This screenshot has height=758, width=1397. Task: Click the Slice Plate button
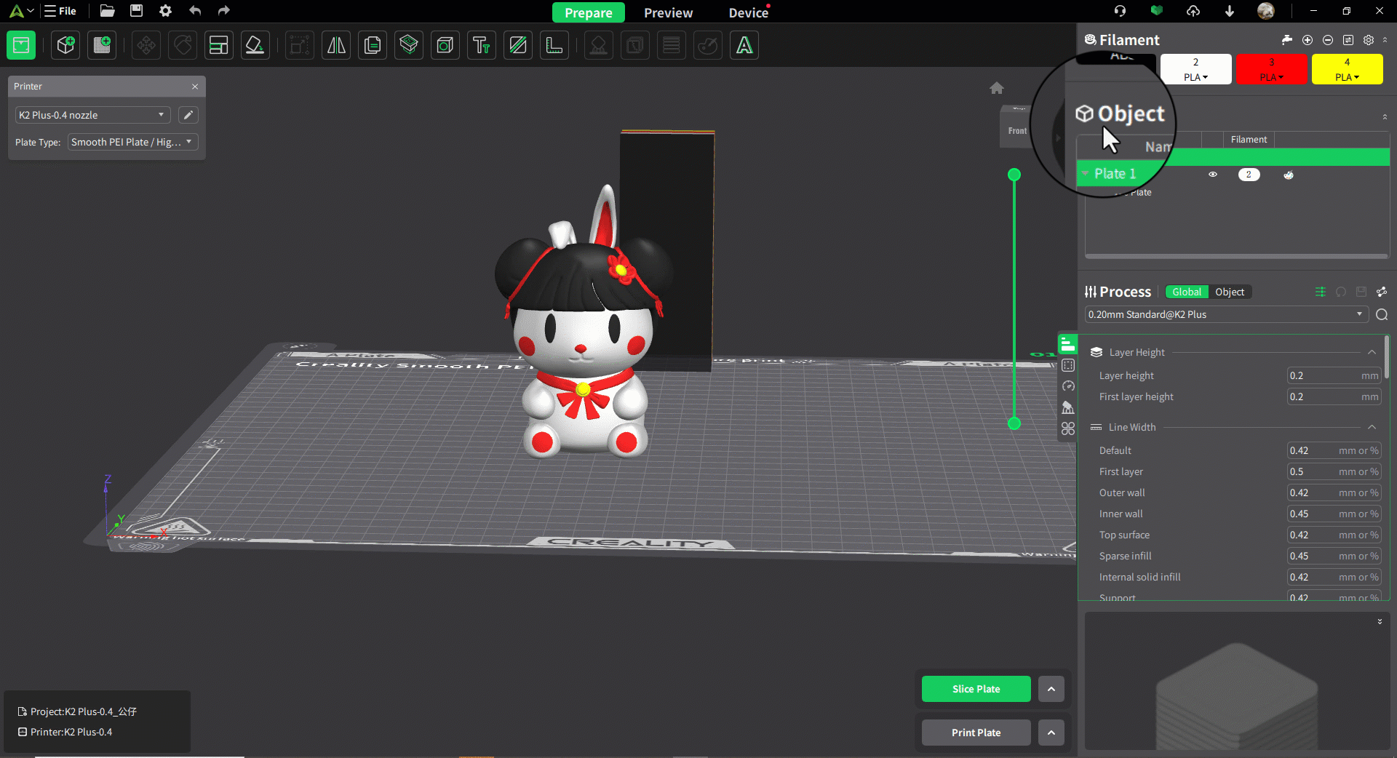coord(976,689)
